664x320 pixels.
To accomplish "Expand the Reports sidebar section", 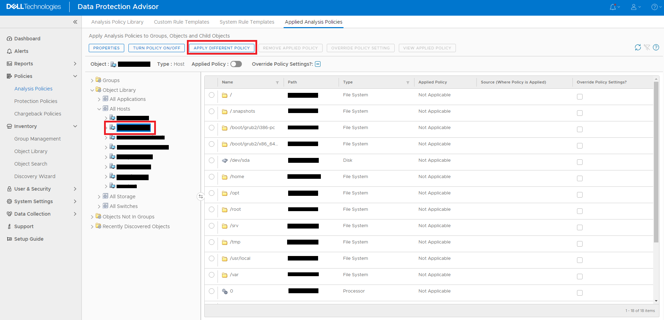I will (75, 64).
